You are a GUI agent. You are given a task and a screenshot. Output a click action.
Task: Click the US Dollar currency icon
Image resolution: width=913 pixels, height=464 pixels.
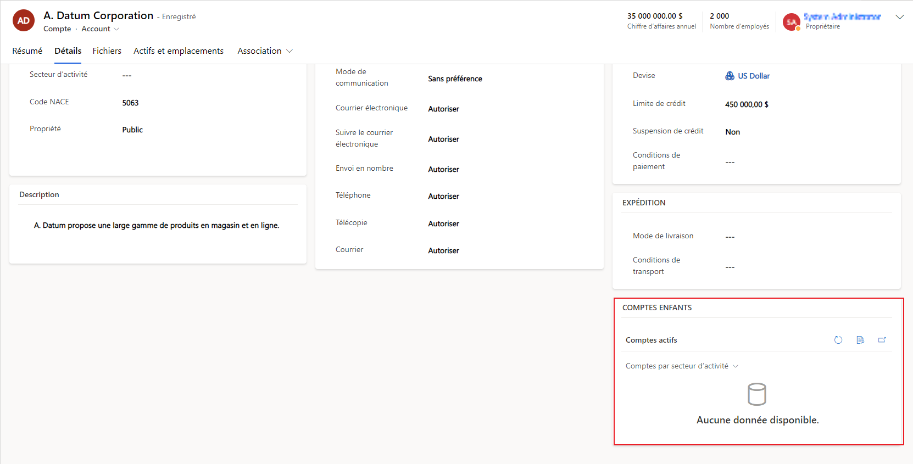click(730, 76)
